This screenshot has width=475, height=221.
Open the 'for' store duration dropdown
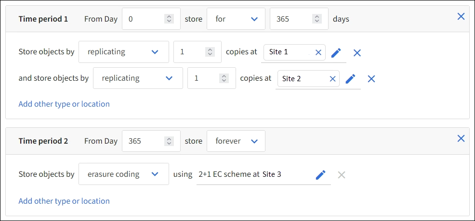click(x=236, y=19)
